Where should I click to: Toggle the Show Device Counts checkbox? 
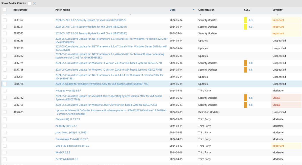coord(29,3)
